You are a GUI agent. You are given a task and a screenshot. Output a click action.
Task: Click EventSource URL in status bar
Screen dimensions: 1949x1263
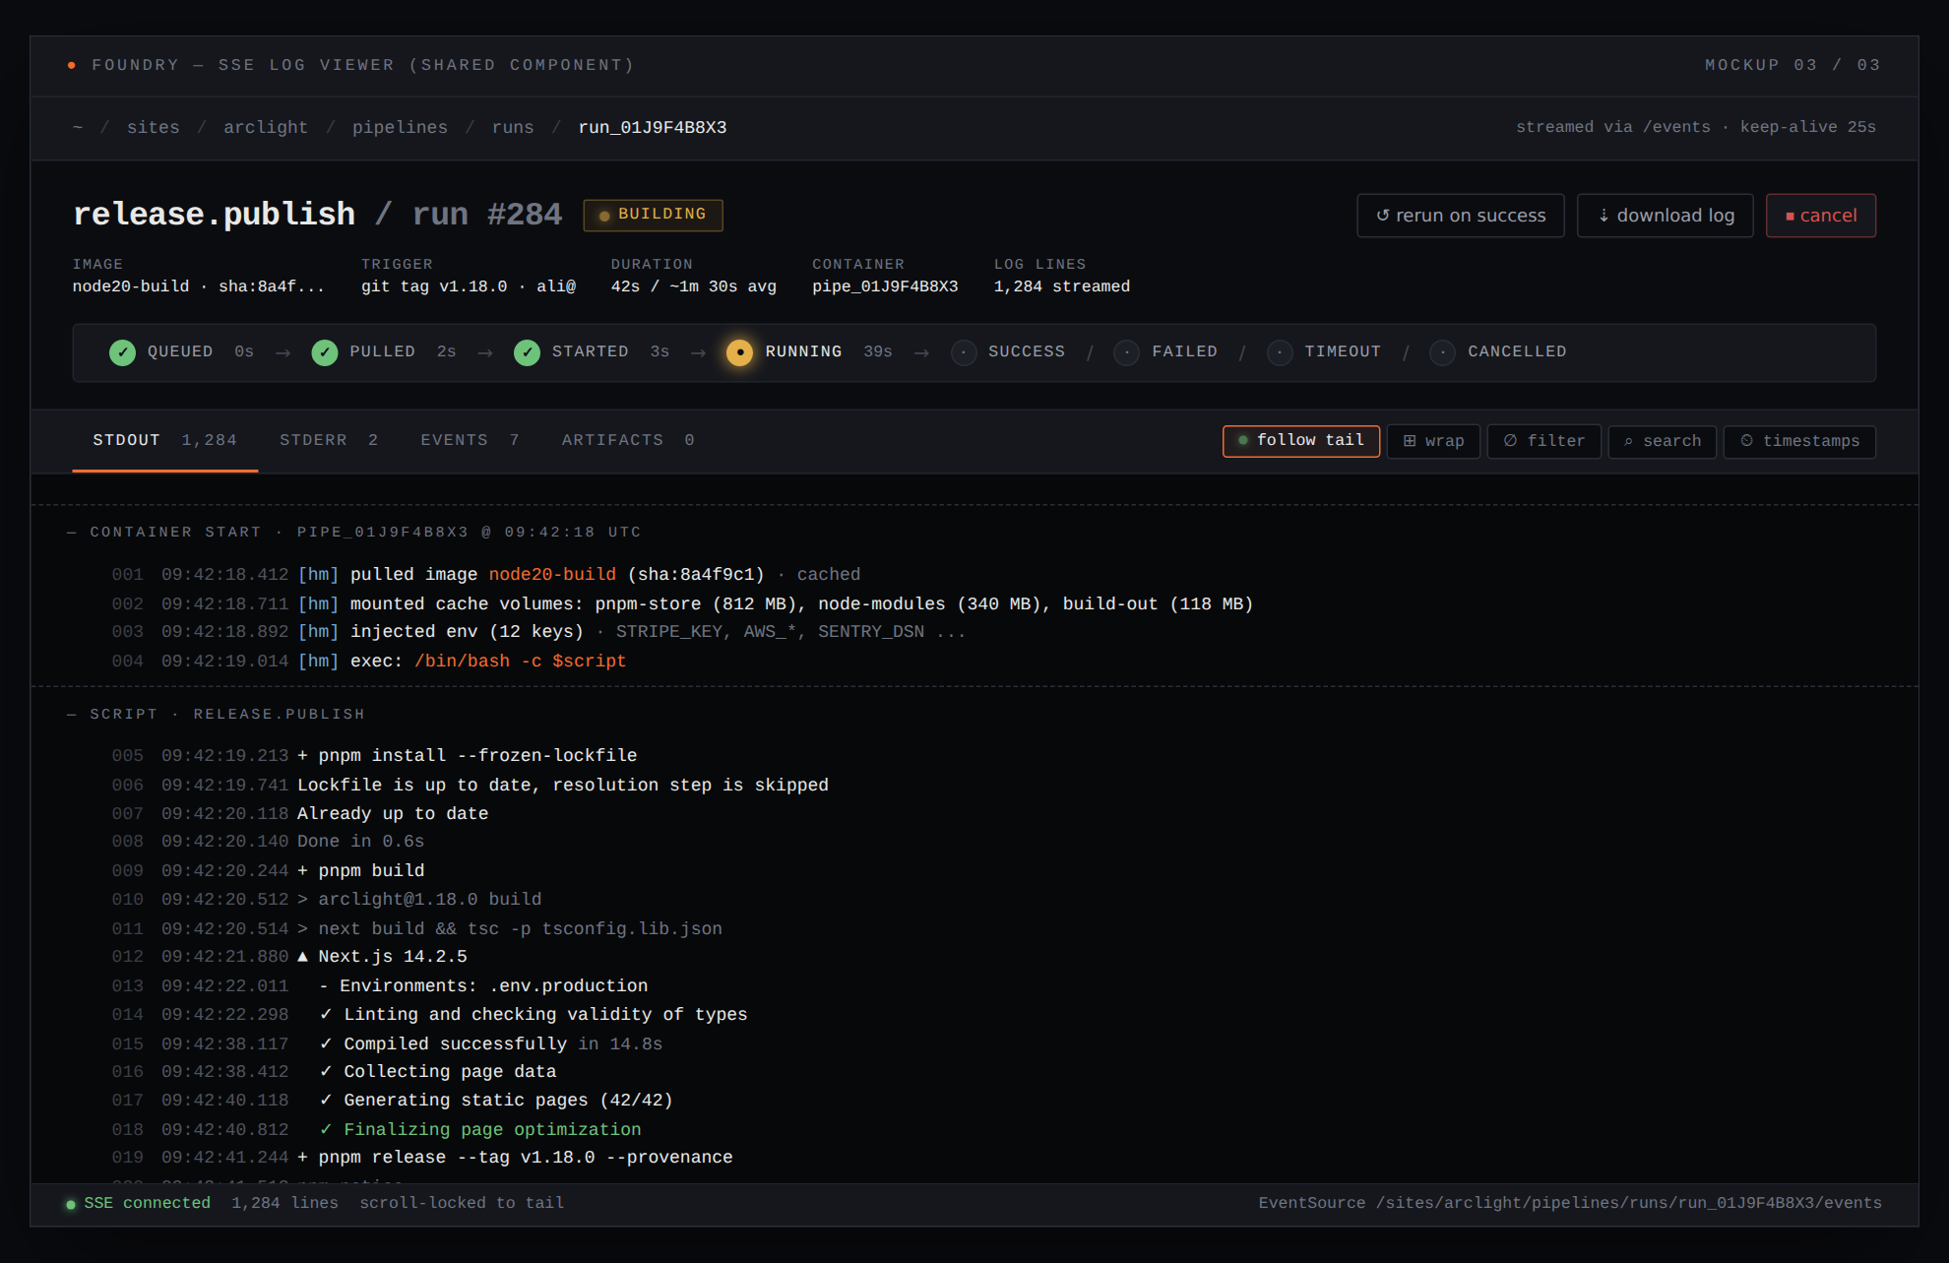click(x=1570, y=1204)
